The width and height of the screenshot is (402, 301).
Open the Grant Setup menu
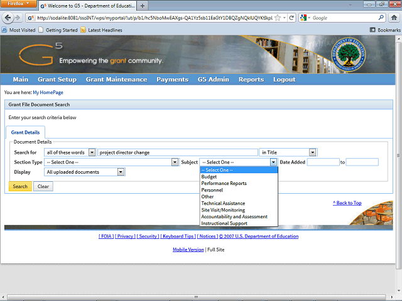[x=57, y=80]
